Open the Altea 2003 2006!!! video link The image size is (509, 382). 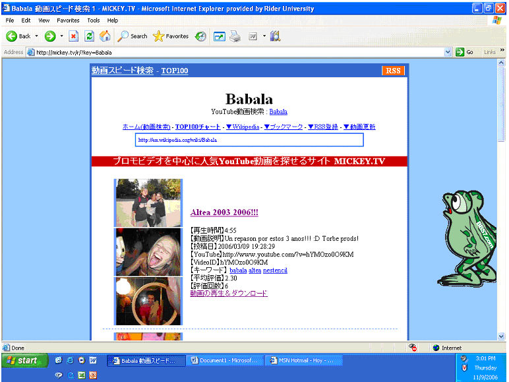[224, 212]
